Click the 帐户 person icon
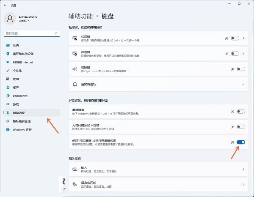Screen dimensions: 254x197 (8, 87)
